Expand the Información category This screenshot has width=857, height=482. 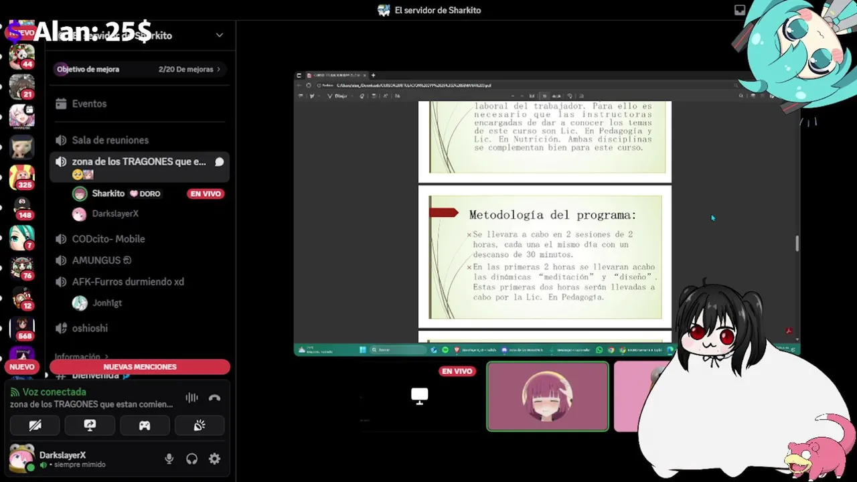click(81, 357)
